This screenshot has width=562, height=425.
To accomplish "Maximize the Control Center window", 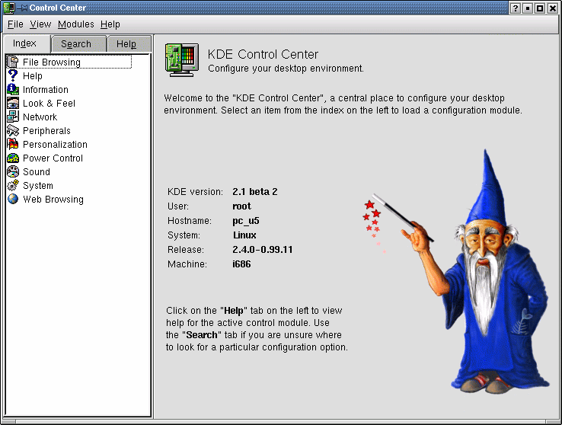I will (540, 8).
